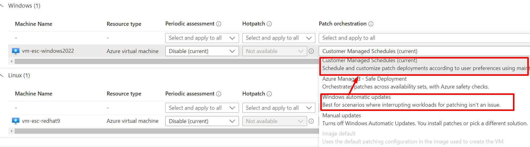Image resolution: width=530 pixels, height=147 pixels.
Task: Click info icon next to windows2022 Hotpatch dropdown
Action: tap(311, 51)
